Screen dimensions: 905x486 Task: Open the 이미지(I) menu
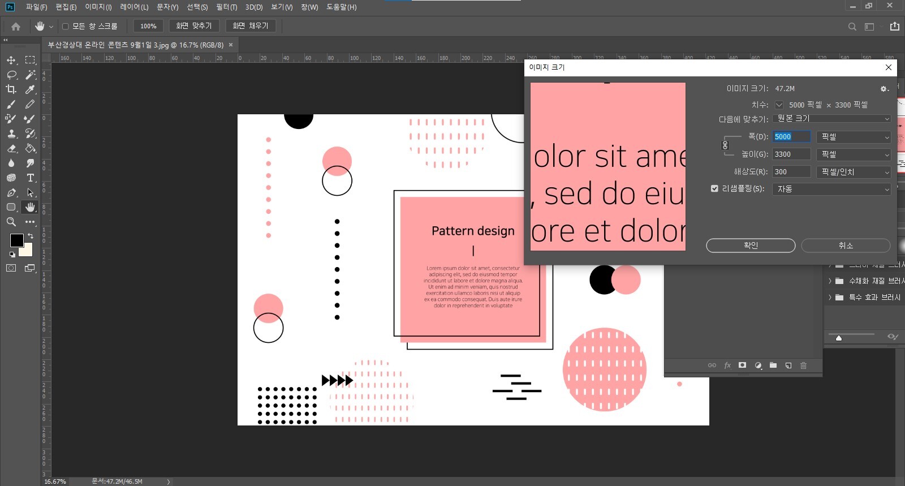coord(98,7)
